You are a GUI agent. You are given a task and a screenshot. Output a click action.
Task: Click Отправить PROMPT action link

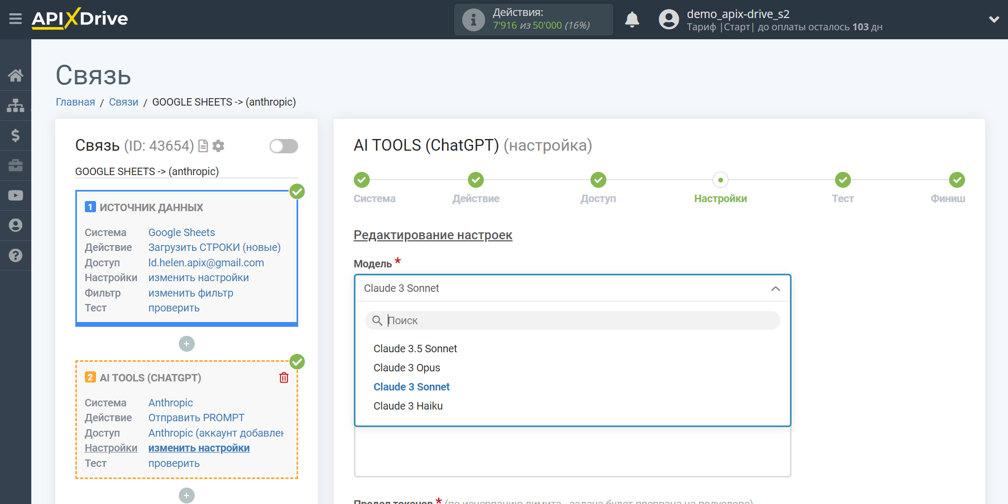coord(196,418)
